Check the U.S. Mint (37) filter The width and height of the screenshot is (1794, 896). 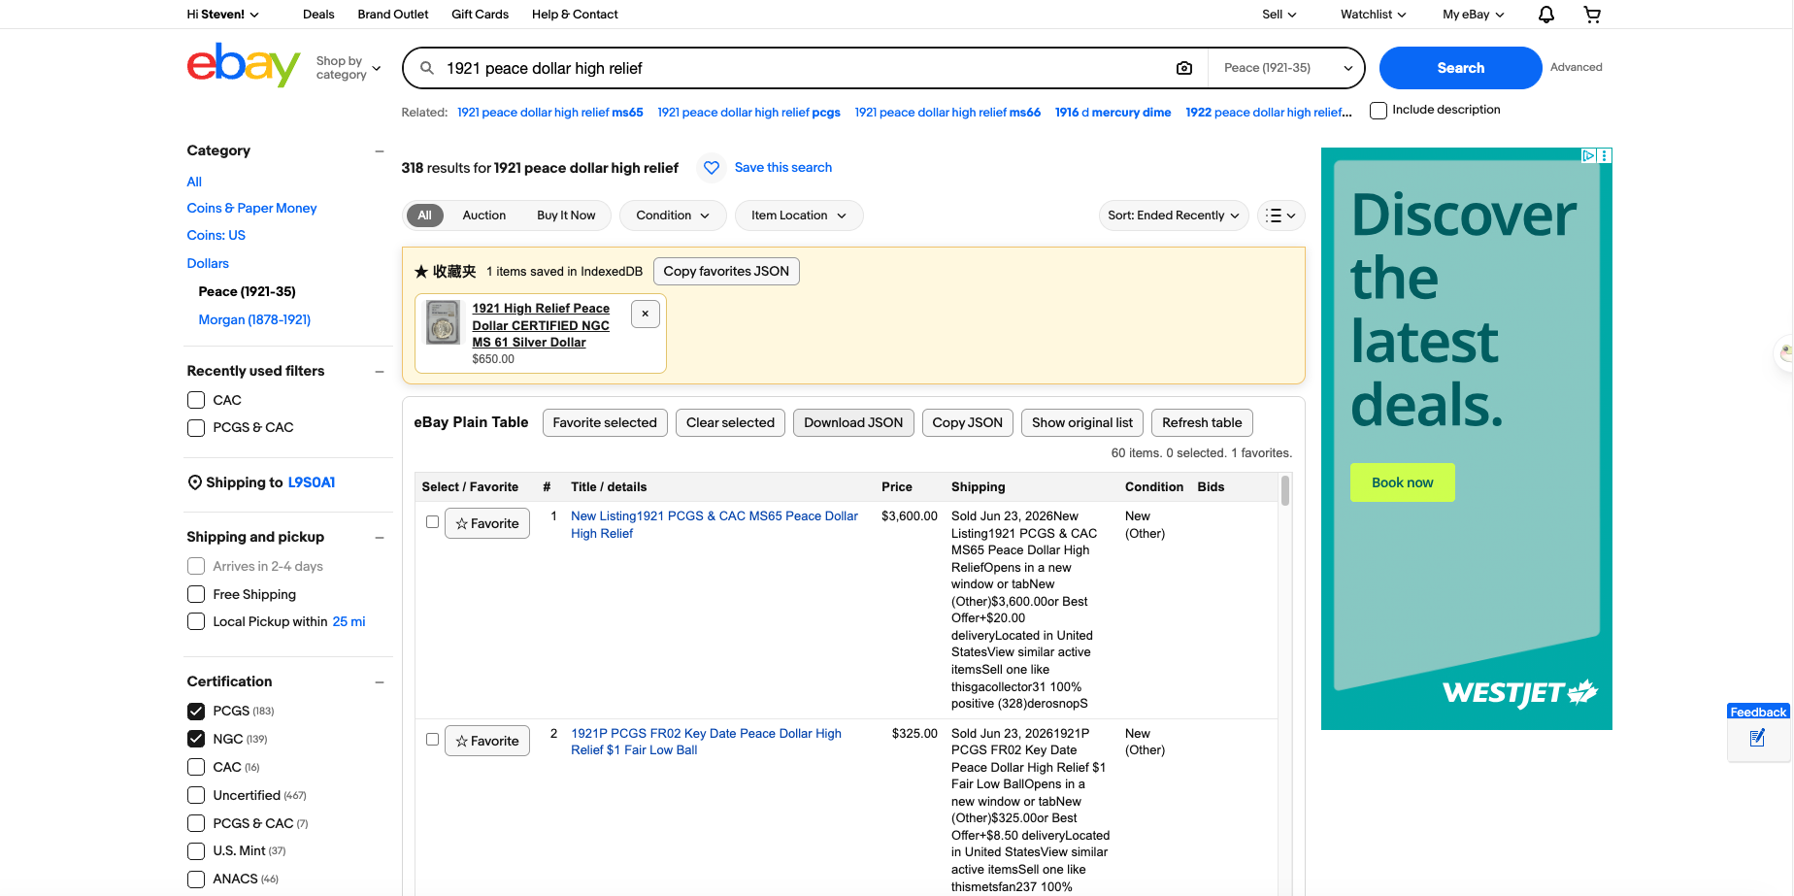[x=196, y=851]
